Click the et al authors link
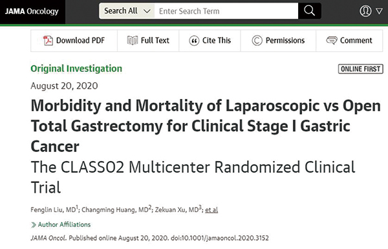Viewport: 388px width, 249px height. click(x=211, y=210)
